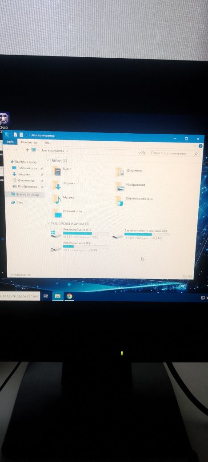
Task: Collapse the Папки (7) group
Action: tap(48, 160)
